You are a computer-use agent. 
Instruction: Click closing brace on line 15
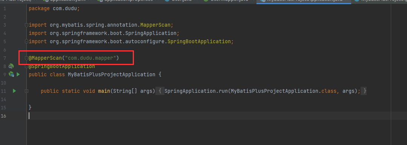(x=30, y=107)
